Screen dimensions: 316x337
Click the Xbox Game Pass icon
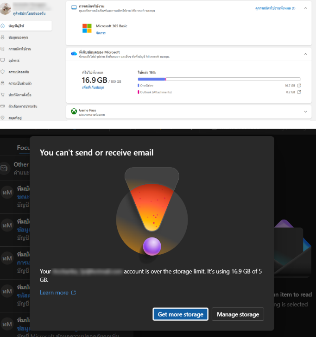[x=74, y=111]
